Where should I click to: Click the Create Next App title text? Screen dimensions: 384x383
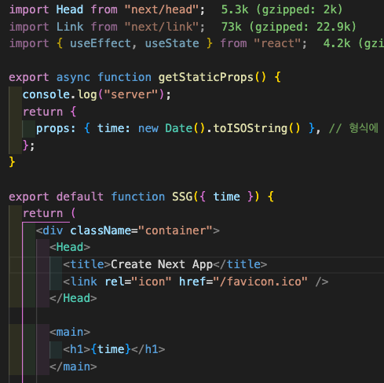click(162, 264)
